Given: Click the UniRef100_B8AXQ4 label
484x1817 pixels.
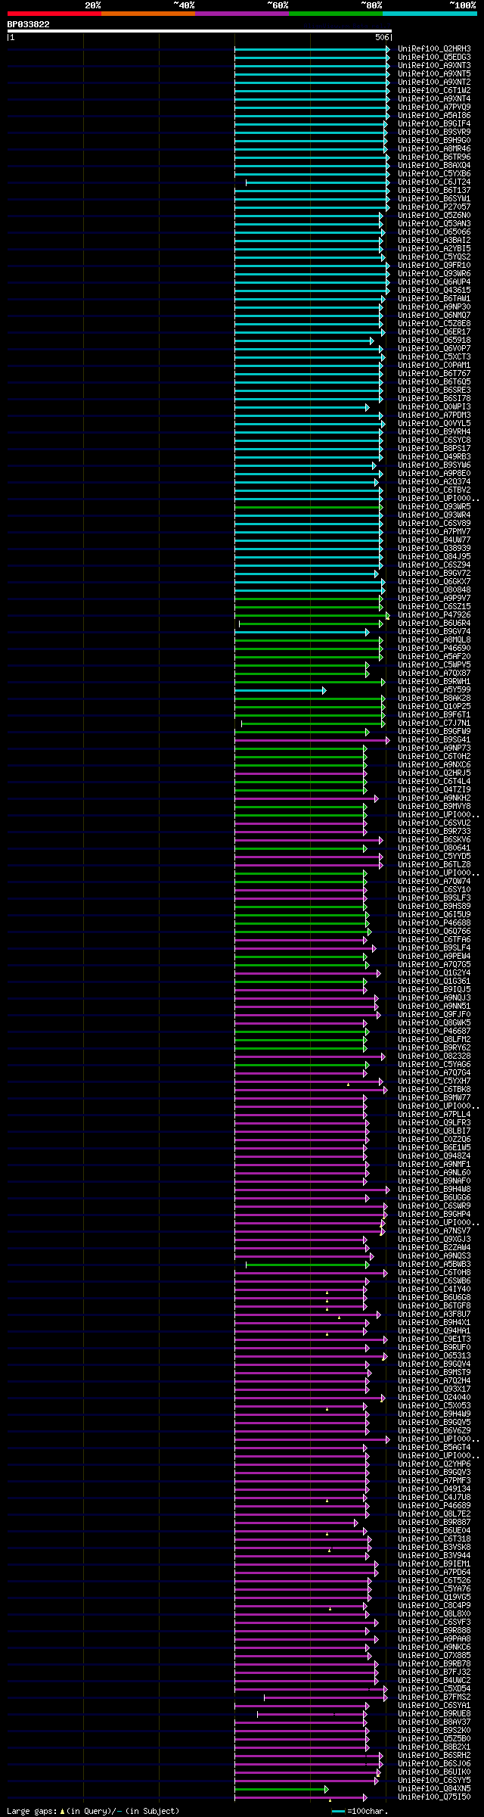Looking at the screenshot, I should click(434, 166).
